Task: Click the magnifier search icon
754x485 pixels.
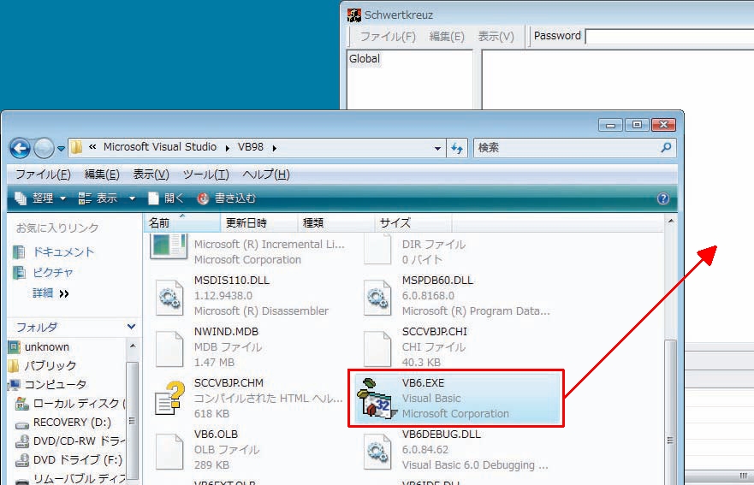Action: (666, 148)
